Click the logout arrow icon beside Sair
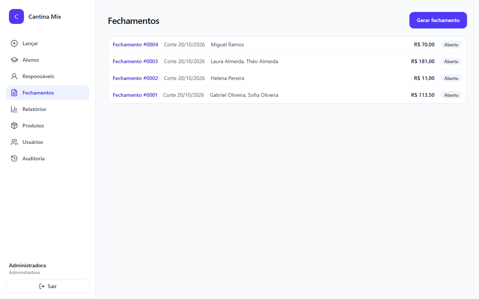Image resolution: width=479 pixels, height=299 pixels. point(42,286)
